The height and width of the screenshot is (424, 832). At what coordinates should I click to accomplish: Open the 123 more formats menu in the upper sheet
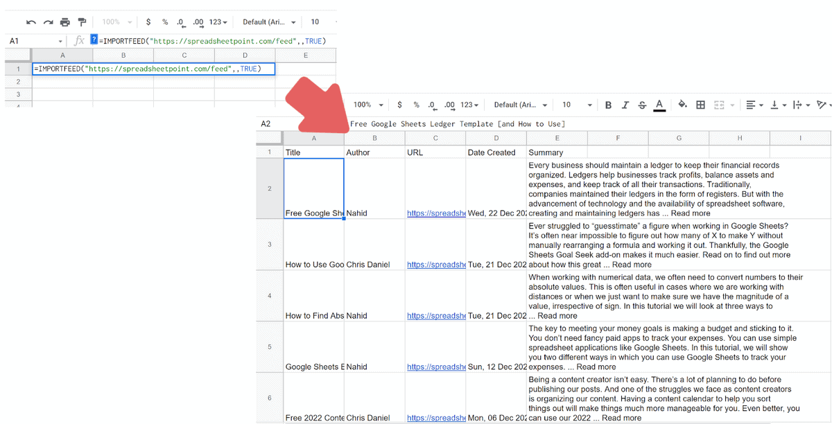click(218, 22)
